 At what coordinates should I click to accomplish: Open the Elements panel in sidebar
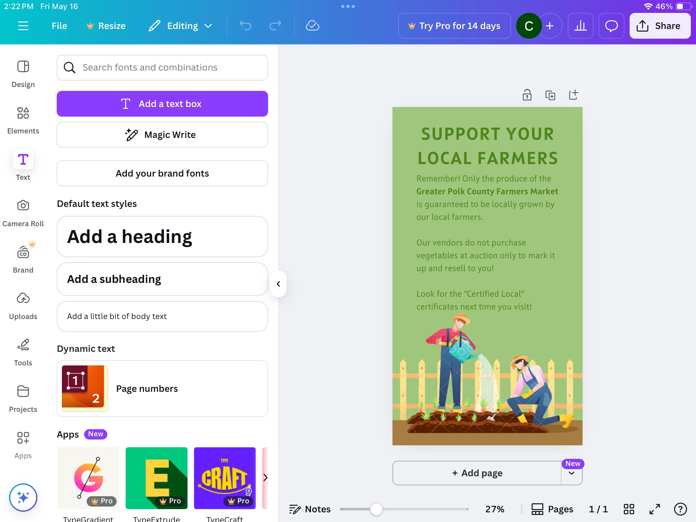[x=23, y=121]
